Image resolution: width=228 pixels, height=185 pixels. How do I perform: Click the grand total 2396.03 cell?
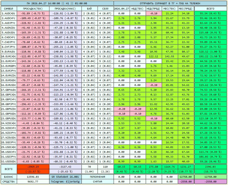[210, 167]
